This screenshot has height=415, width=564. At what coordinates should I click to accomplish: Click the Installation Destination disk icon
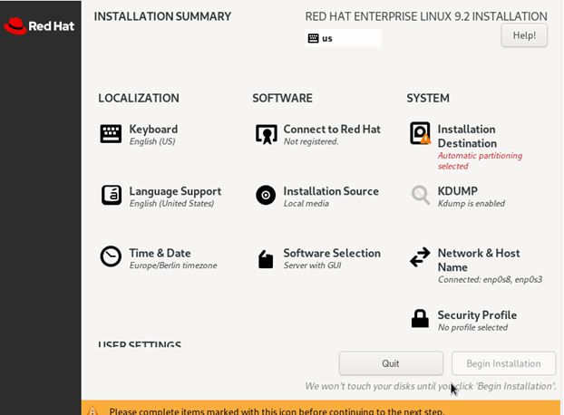[x=420, y=133]
